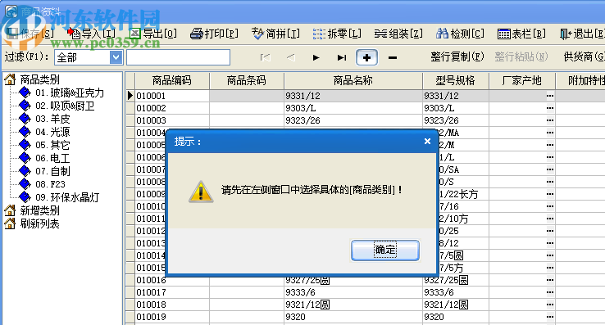The height and width of the screenshot is (325, 605).
Task: Select category 02.吸顶&厨卫
Action: coord(65,106)
